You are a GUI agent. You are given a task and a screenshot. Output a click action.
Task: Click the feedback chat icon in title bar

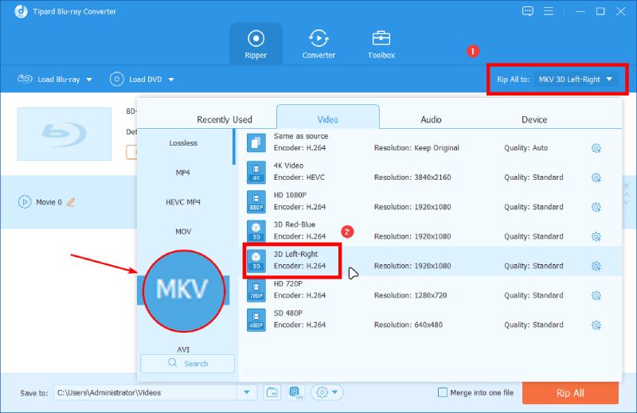point(527,11)
